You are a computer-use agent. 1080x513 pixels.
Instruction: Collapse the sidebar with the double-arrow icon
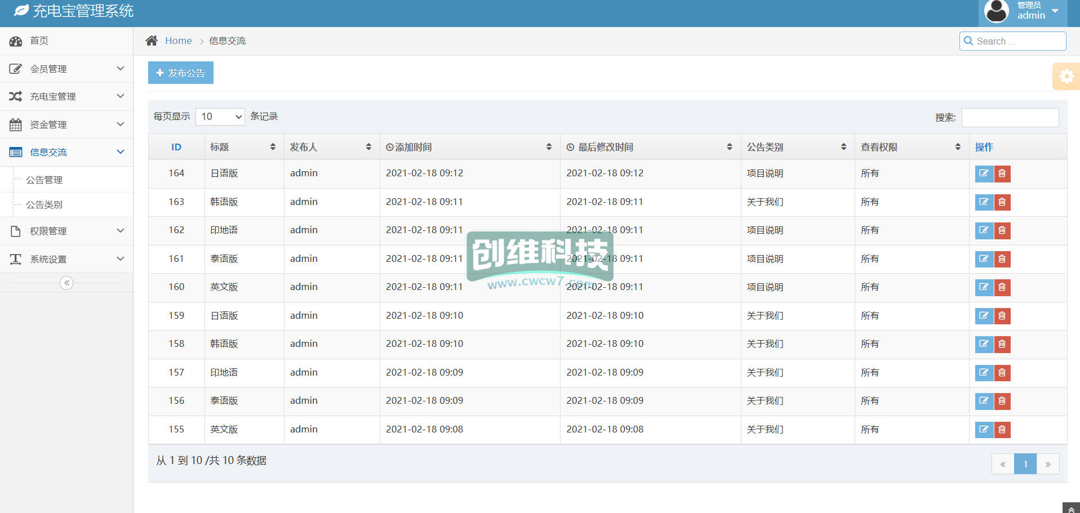tap(66, 283)
